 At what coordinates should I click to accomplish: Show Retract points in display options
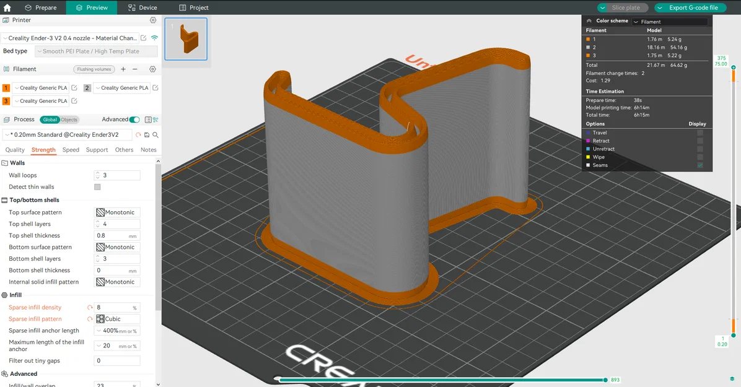[x=700, y=141]
